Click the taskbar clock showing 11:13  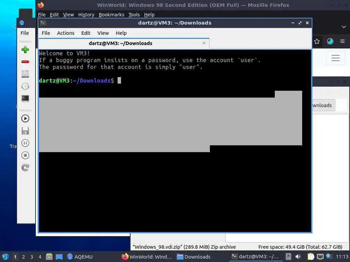point(342,257)
